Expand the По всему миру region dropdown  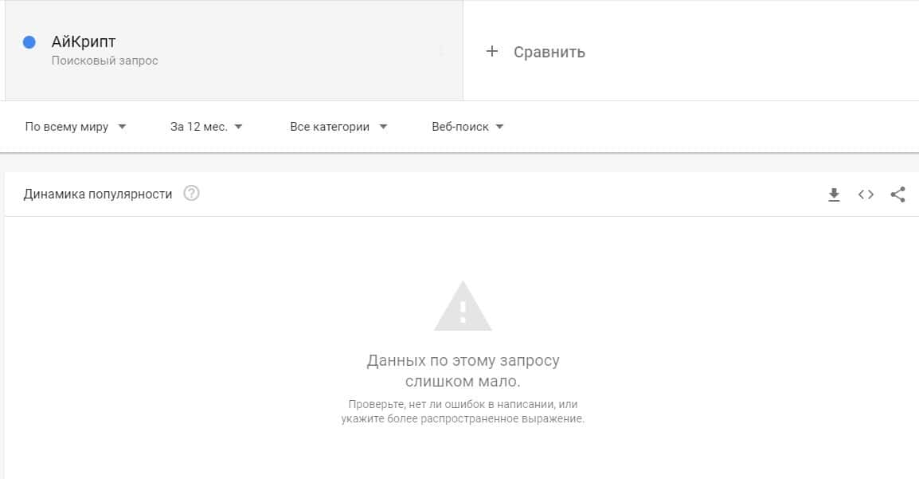75,127
